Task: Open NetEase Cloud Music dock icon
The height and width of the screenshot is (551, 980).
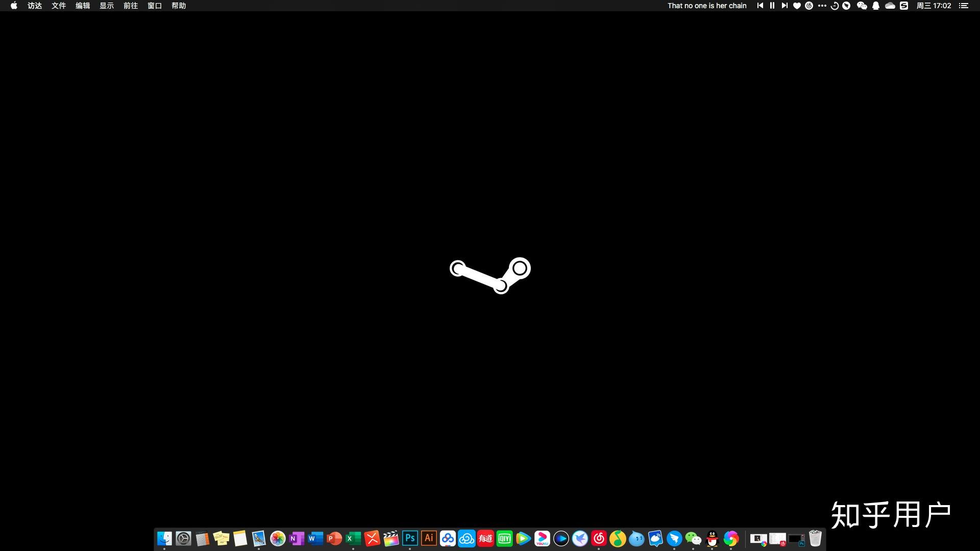Action: [x=599, y=538]
